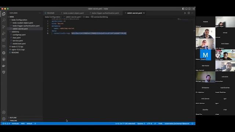This screenshot has height=132, width=235.
Task: Open the Accounts menu icon
Action: (4, 112)
